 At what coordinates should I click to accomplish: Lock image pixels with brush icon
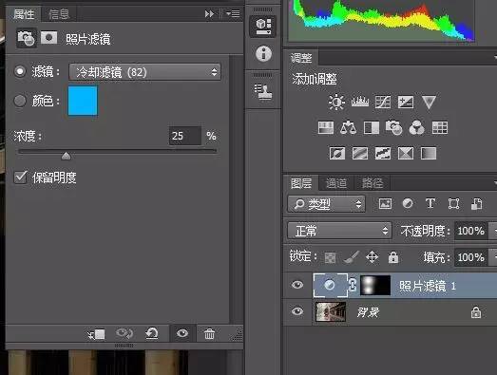352,257
